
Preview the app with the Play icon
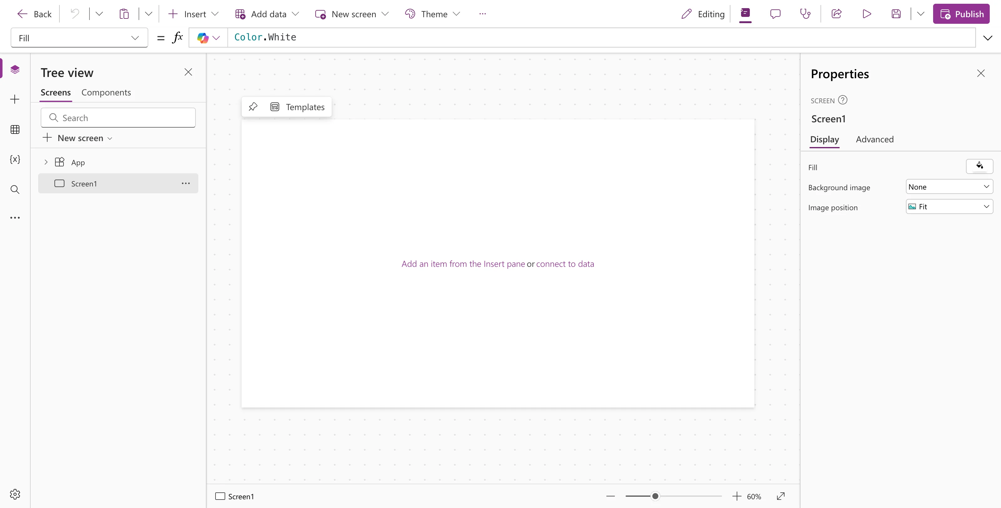click(866, 14)
